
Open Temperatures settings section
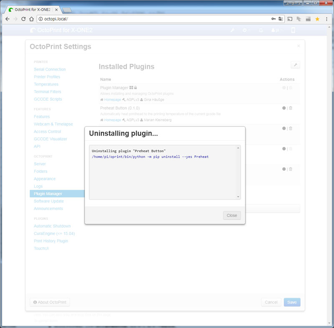46,84
